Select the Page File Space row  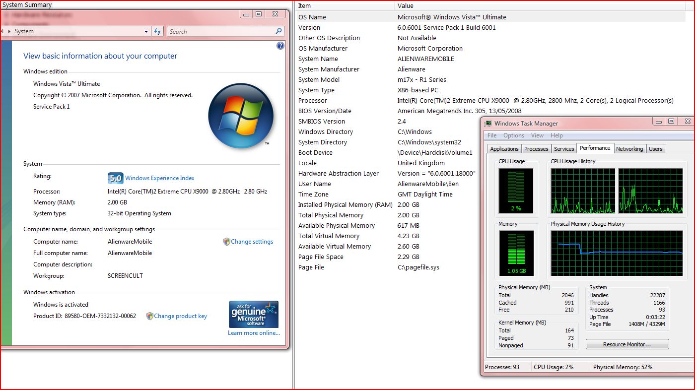(x=388, y=257)
